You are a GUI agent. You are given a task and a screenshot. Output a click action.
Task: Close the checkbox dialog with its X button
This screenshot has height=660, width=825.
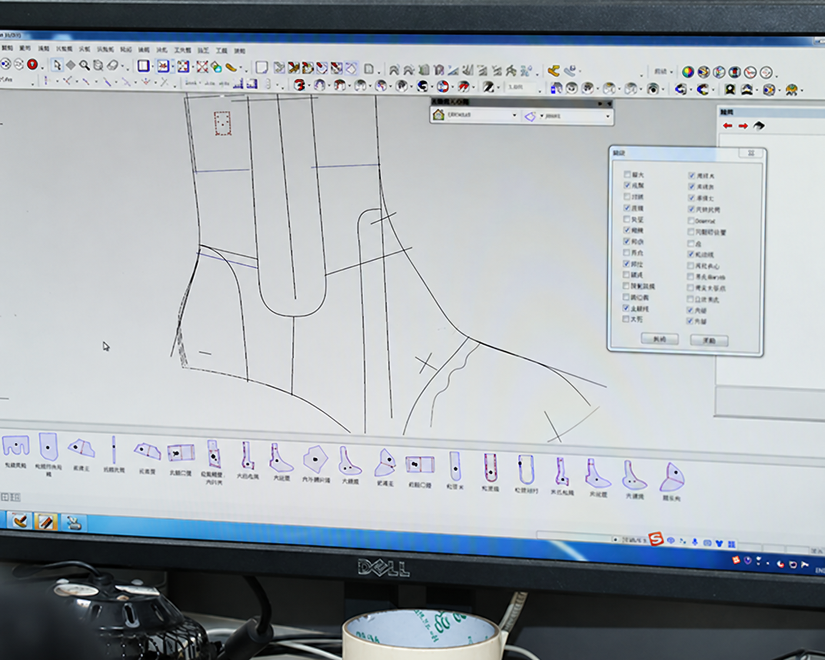[x=751, y=153]
